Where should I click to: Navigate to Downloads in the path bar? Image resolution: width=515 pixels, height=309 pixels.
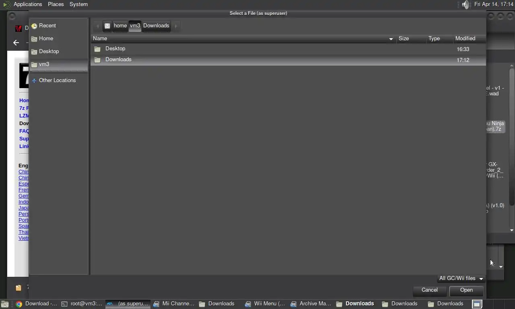[156, 26]
